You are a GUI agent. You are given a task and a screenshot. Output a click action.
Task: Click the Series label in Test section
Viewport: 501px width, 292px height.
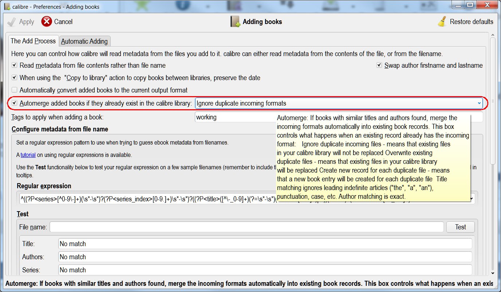(31, 270)
